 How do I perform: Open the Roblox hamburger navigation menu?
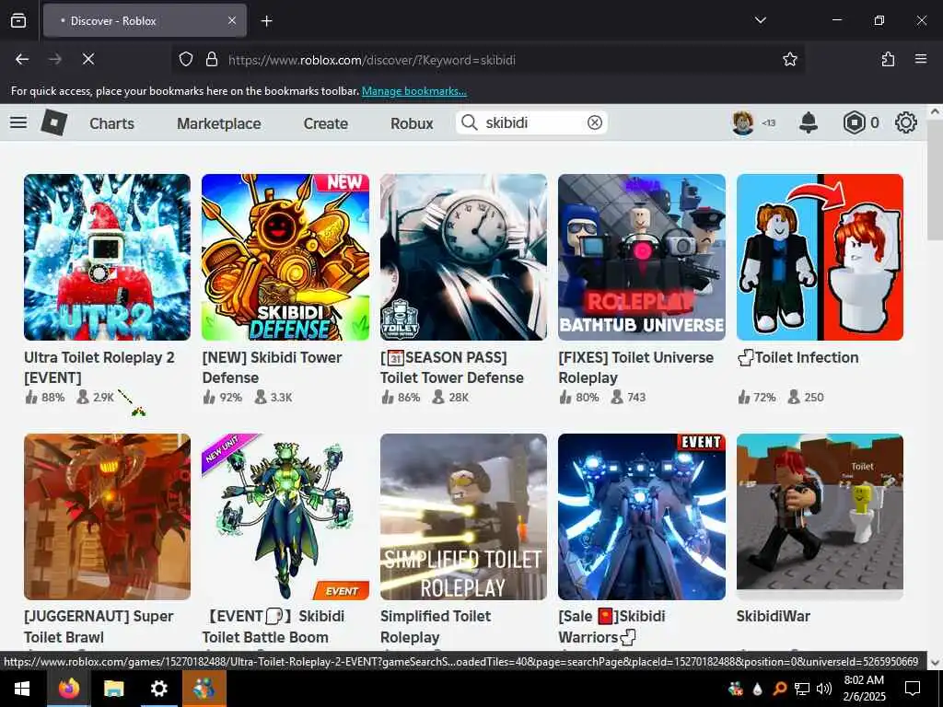(x=18, y=122)
